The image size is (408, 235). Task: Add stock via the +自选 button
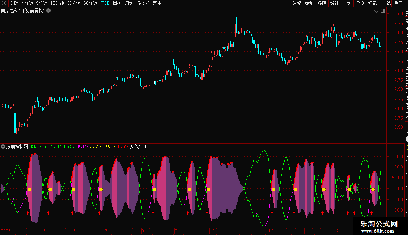pos(385,3)
